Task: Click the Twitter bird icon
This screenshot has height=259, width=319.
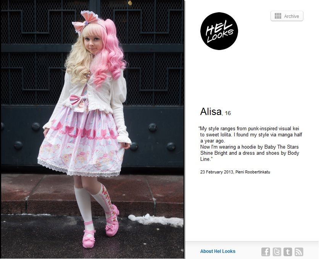Action: [x=277, y=252]
